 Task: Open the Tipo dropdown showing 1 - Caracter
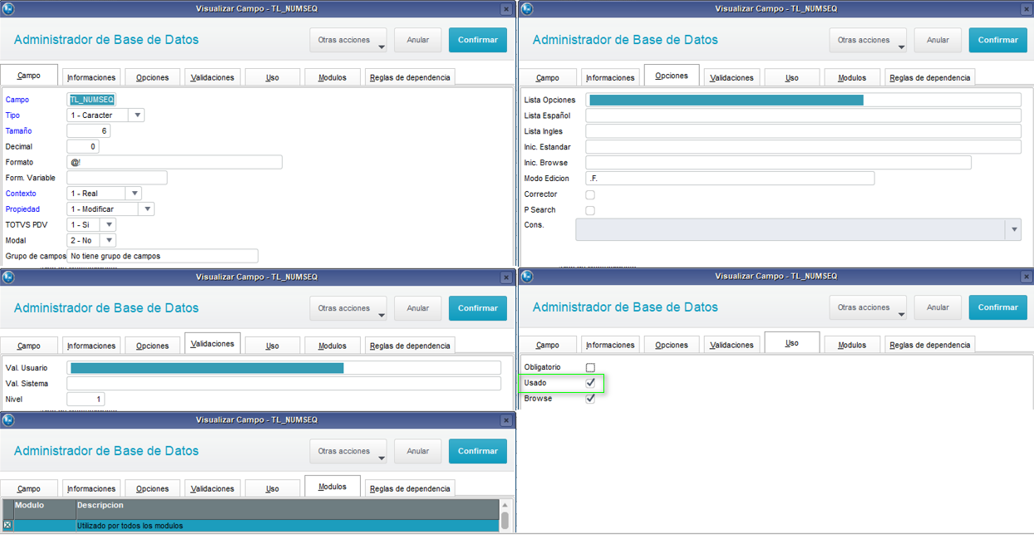coord(136,115)
